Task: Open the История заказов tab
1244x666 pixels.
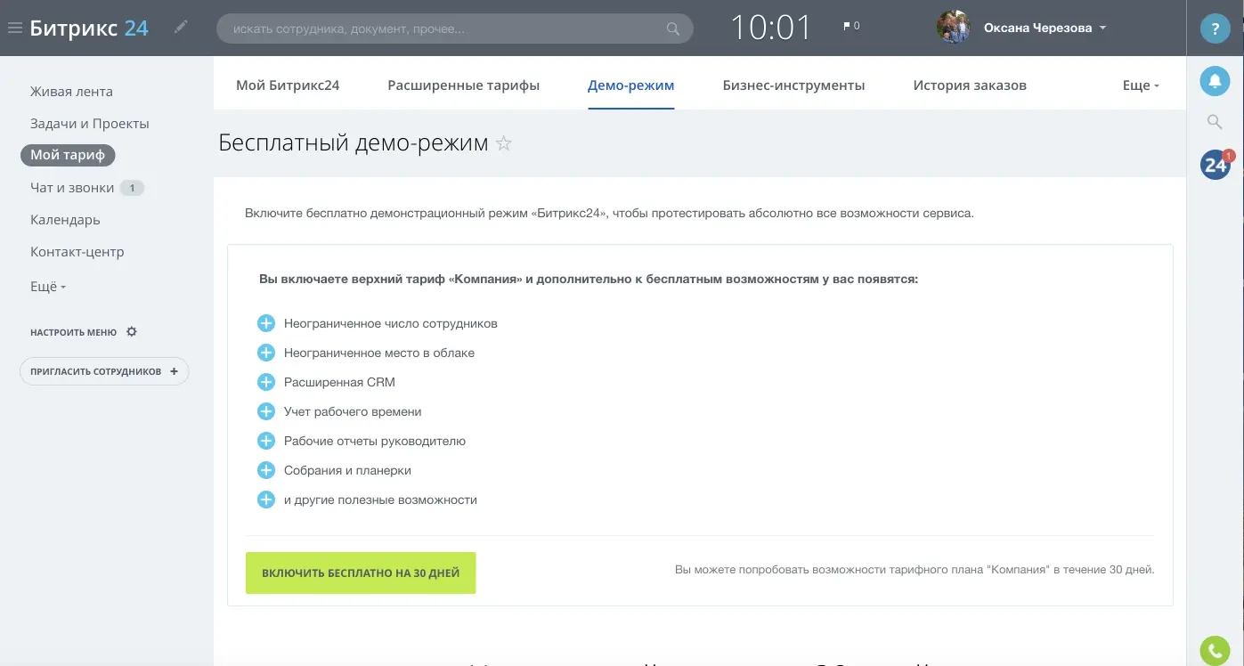Action: coord(969,85)
